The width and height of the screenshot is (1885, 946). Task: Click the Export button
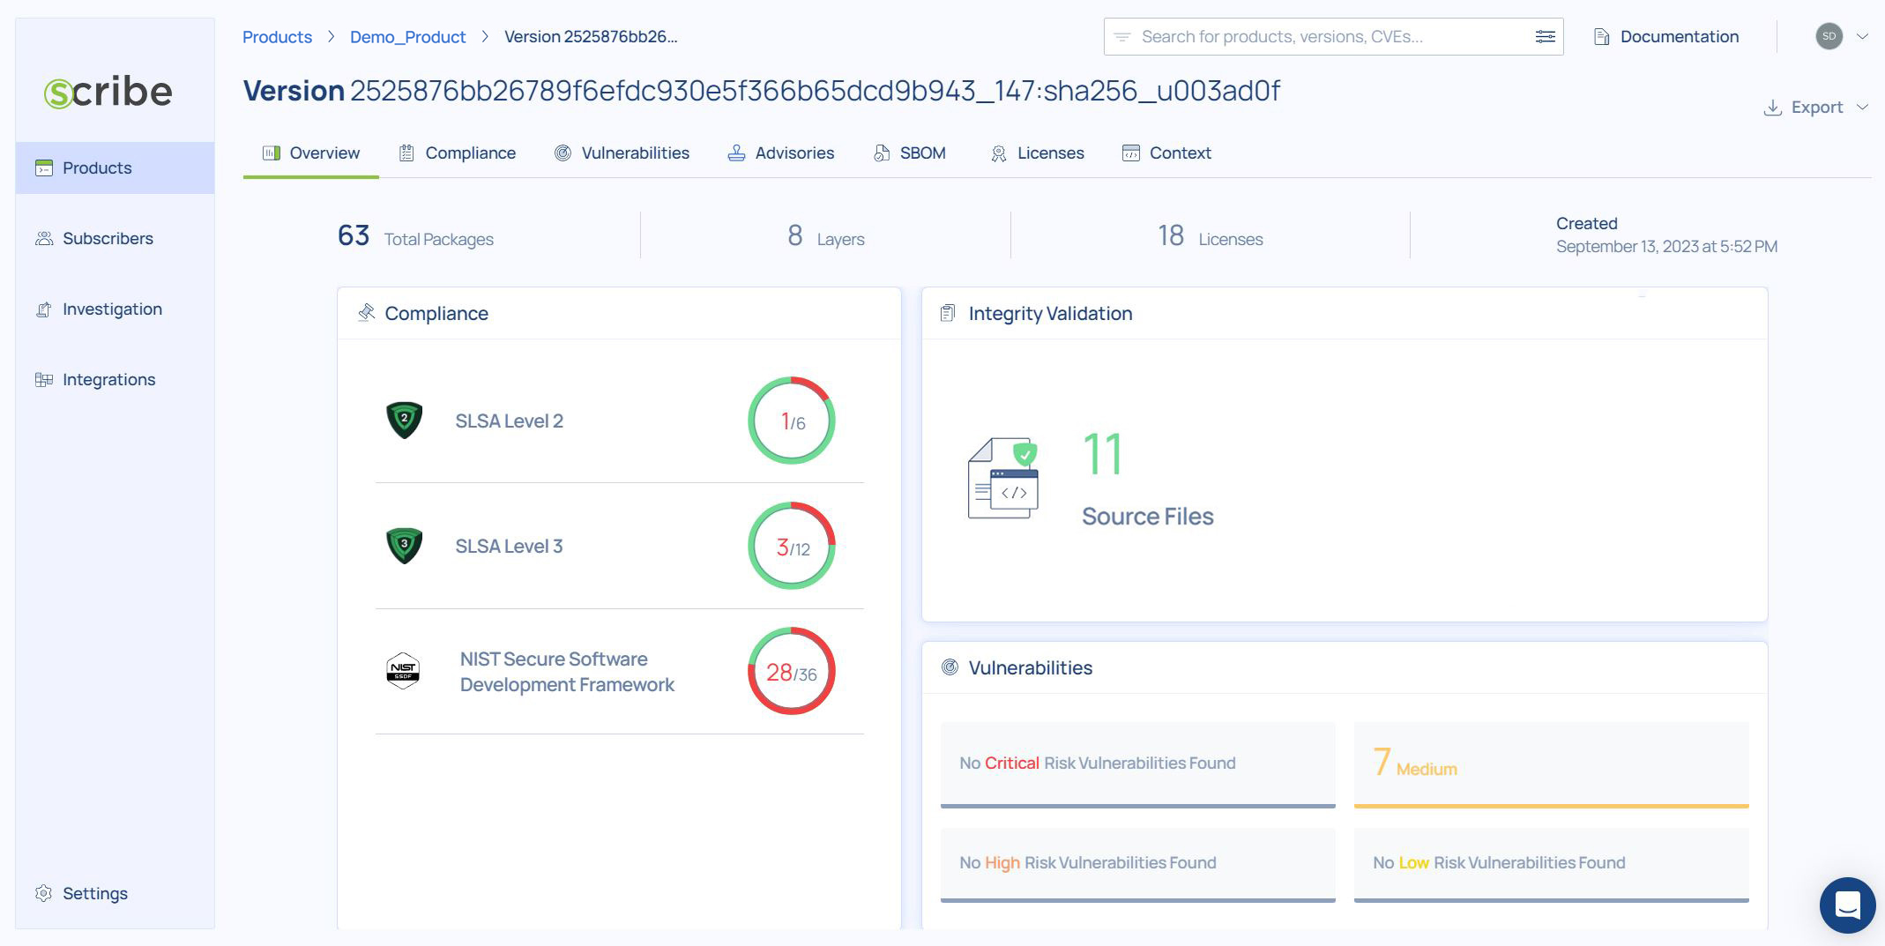(1815, 107)
